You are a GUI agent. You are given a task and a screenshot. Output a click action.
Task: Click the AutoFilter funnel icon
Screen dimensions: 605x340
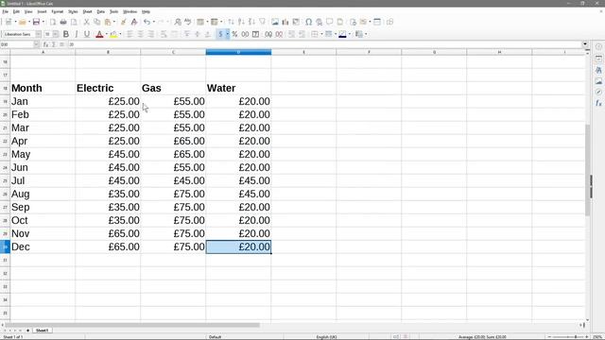tap(263, 22)
